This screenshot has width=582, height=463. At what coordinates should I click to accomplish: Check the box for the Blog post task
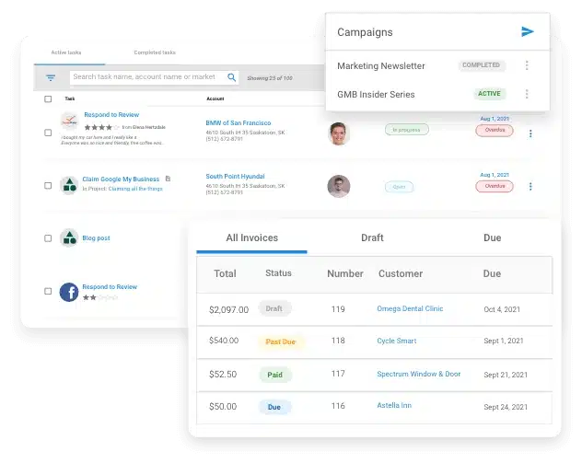(x=49, y=238)
